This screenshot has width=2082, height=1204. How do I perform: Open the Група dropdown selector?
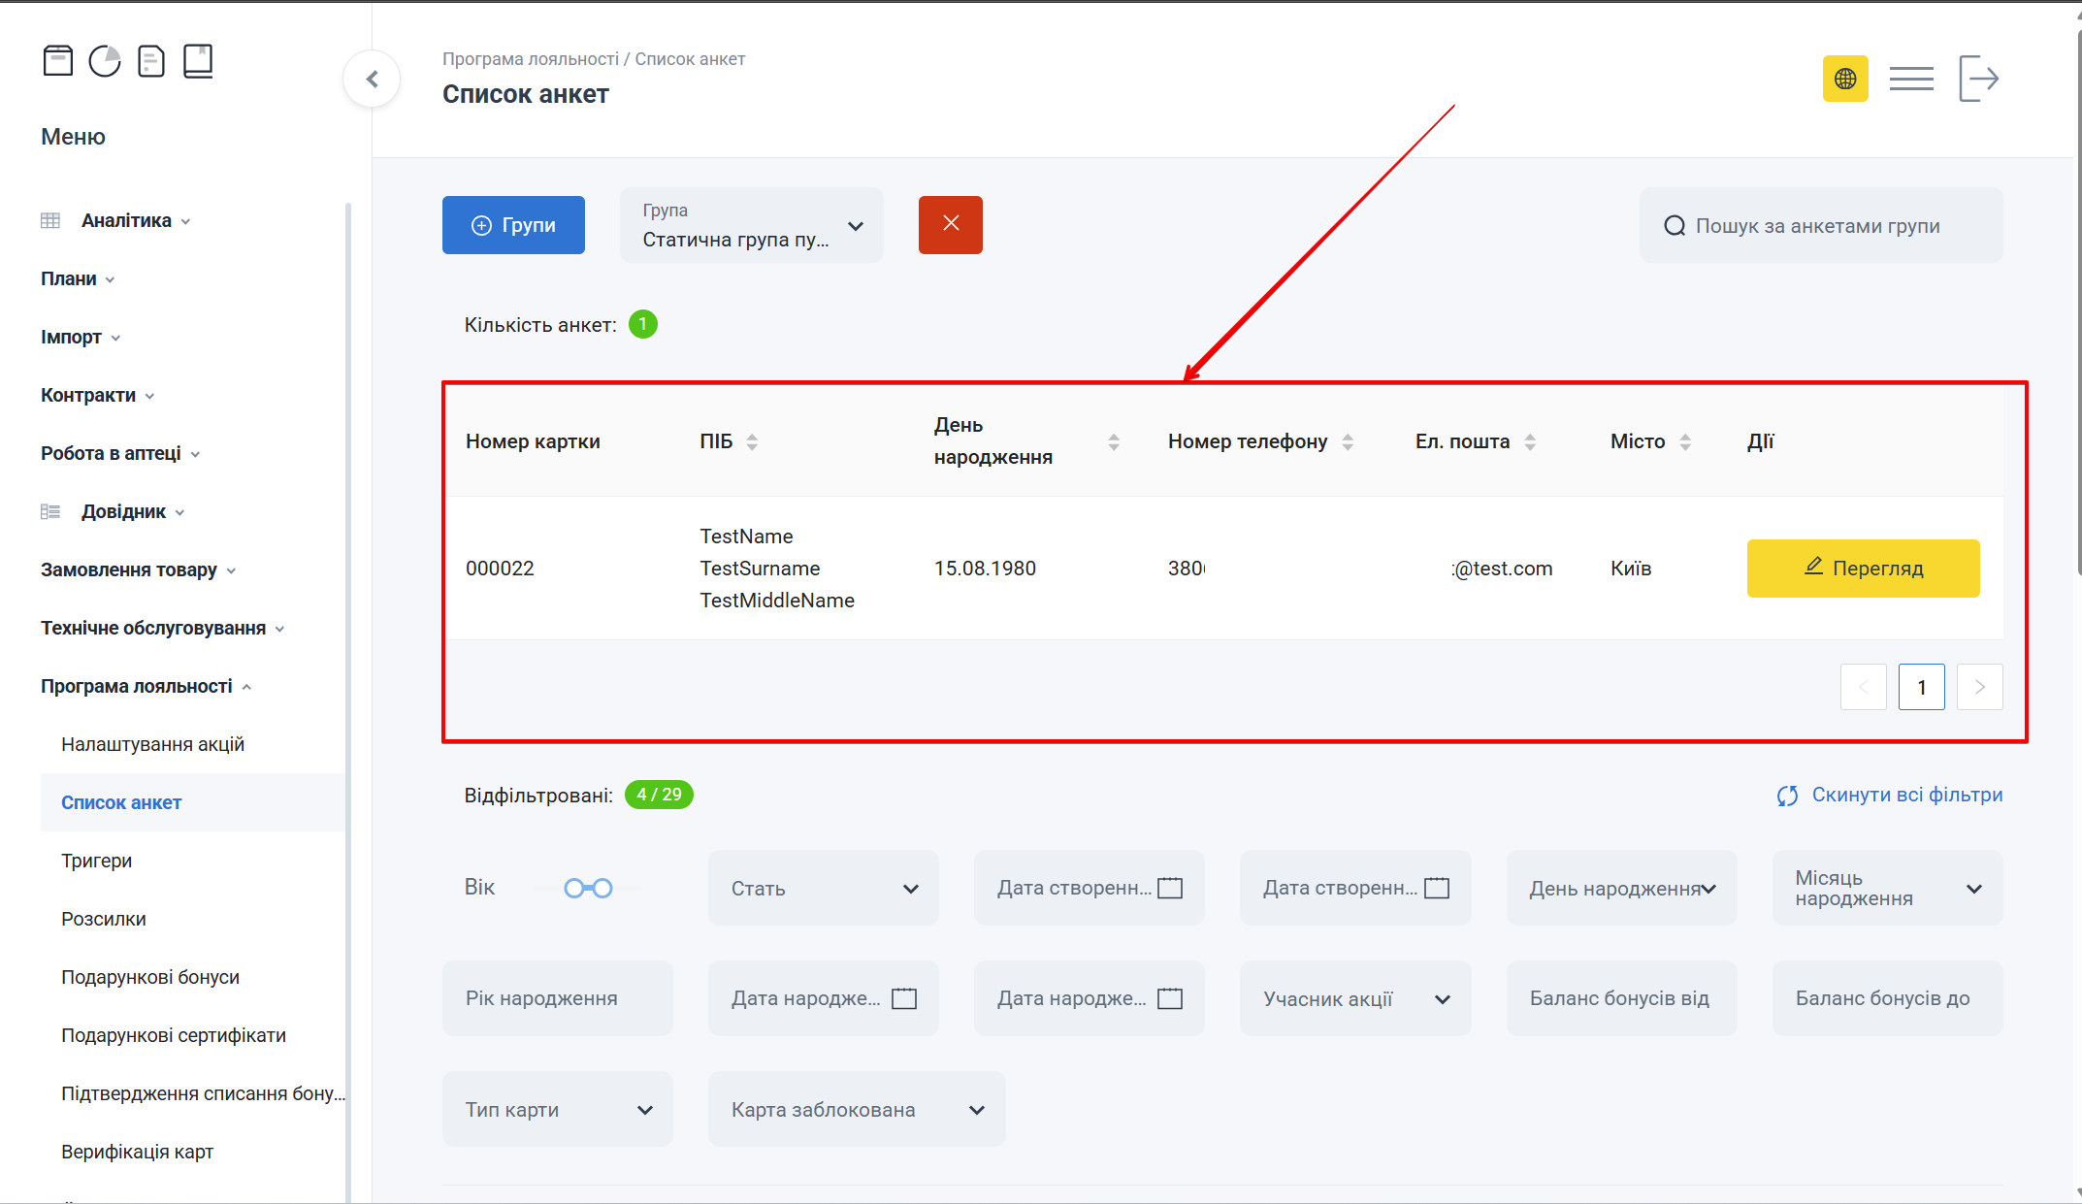[x=751, y=226]
